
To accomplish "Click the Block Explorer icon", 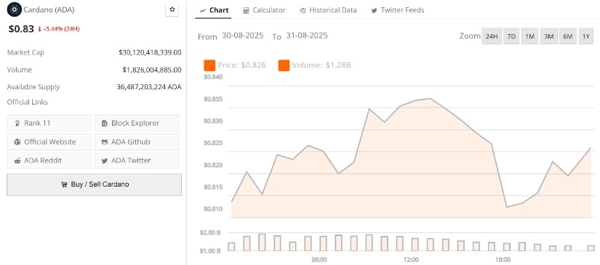I will click(105, 123).
